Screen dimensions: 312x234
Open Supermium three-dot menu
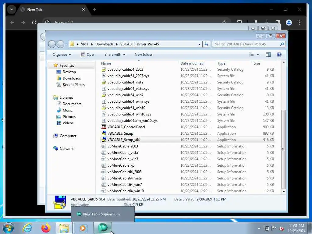(300, 23)
